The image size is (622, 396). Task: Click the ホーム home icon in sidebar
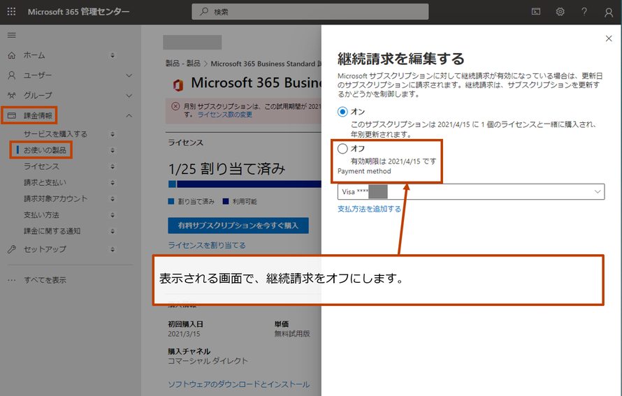click(11, 55)
